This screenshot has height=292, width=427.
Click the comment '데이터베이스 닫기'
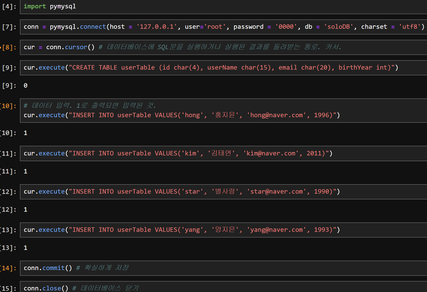coord(105,288)
